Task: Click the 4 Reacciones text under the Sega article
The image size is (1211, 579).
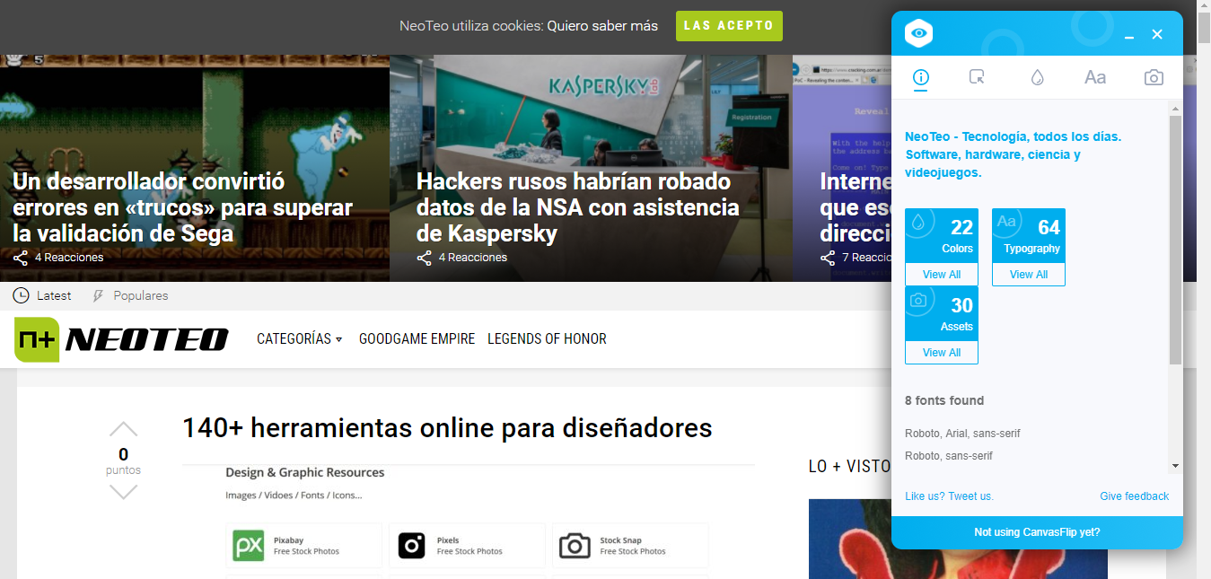Action: pyautogui.click(x=69, y=258)
